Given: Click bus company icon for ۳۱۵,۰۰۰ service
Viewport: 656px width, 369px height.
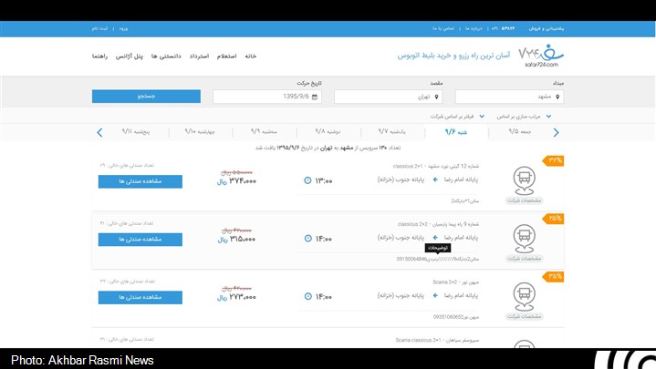Looking at the screenshot, I should point(525,238).
